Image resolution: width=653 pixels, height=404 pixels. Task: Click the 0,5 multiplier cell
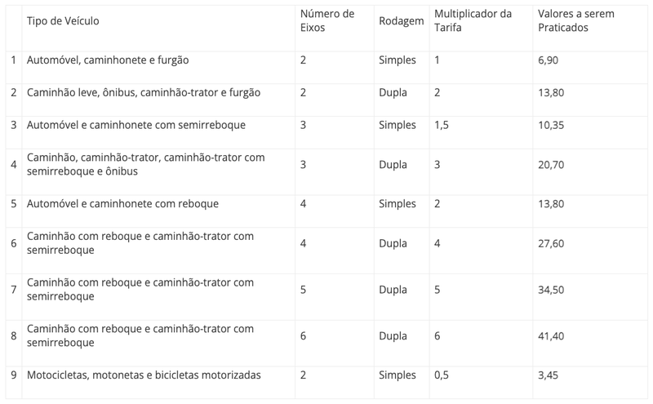(x=442, y=375)
